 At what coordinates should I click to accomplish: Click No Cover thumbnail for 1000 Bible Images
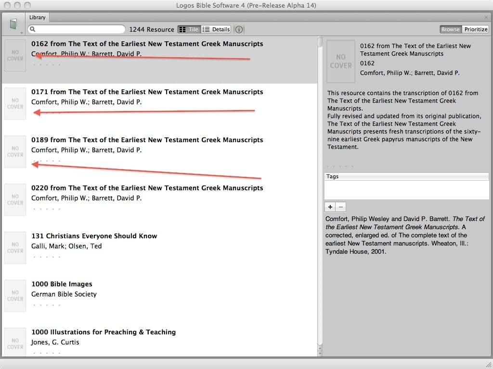[15, 295]
